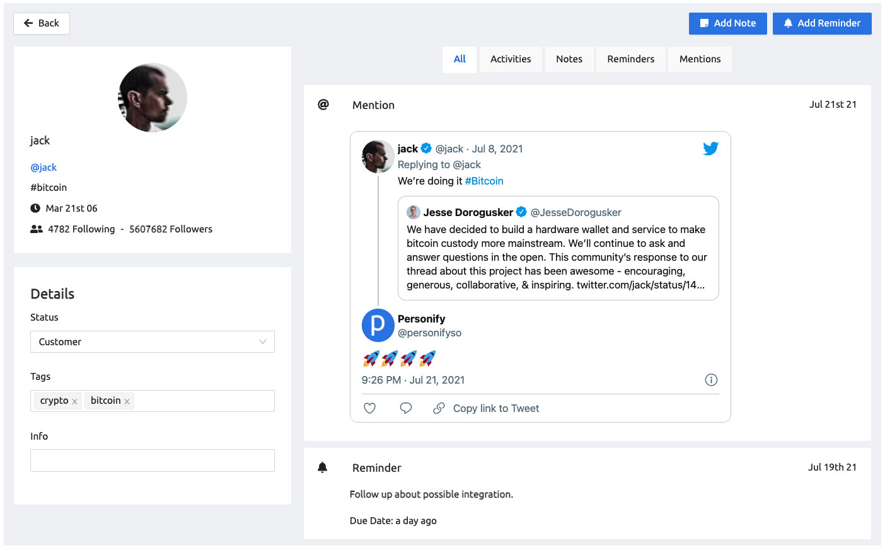Screen dimensions: 885x548
Task: Click the people icon beside Following count
Action: tap(37, 229)
